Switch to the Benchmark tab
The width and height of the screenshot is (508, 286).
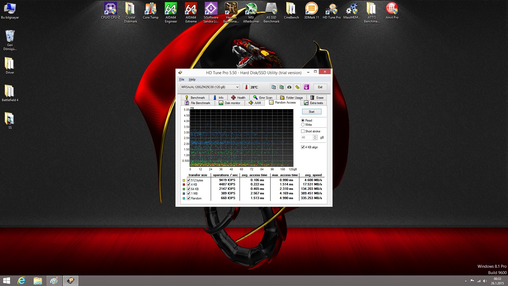[x=195, y=98]
